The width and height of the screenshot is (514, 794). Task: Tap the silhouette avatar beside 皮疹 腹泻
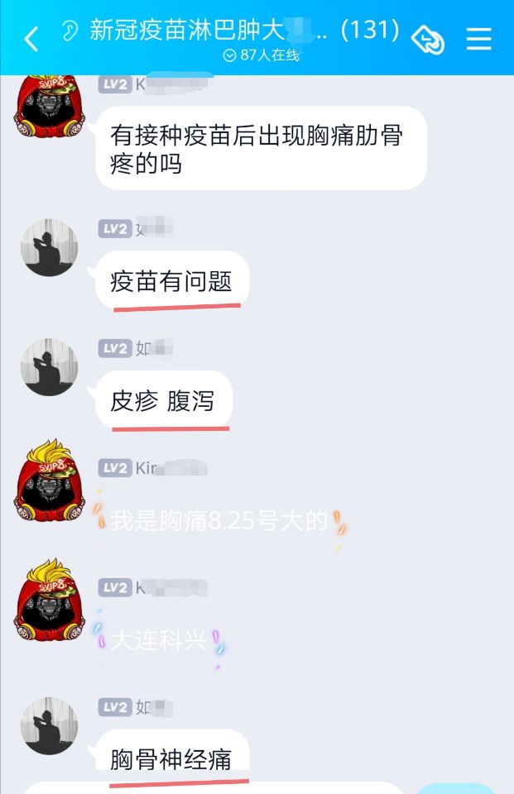tap(49, 367)
